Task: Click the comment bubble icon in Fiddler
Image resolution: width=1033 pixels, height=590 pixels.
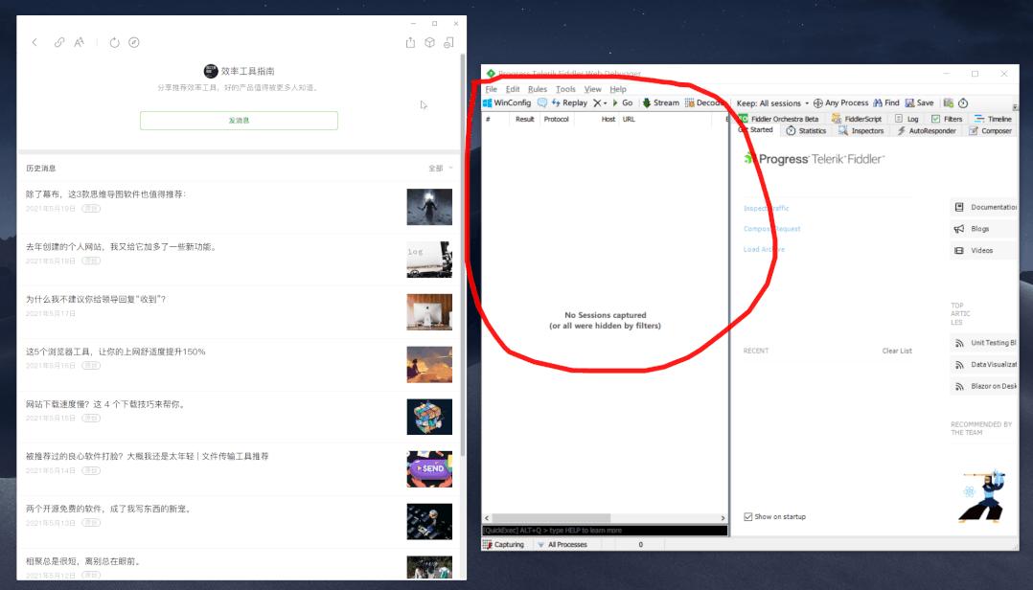Action: [542, 102]
